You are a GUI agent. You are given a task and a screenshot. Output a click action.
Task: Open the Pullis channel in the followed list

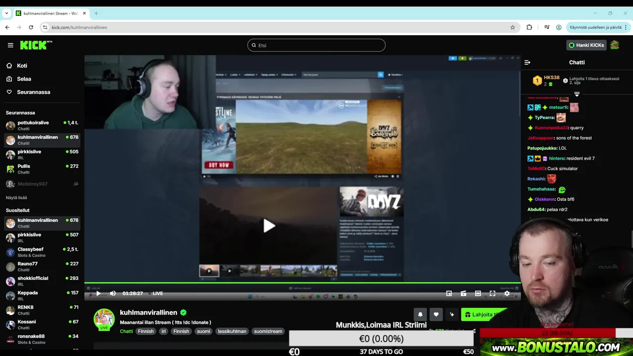click(43, 169)
